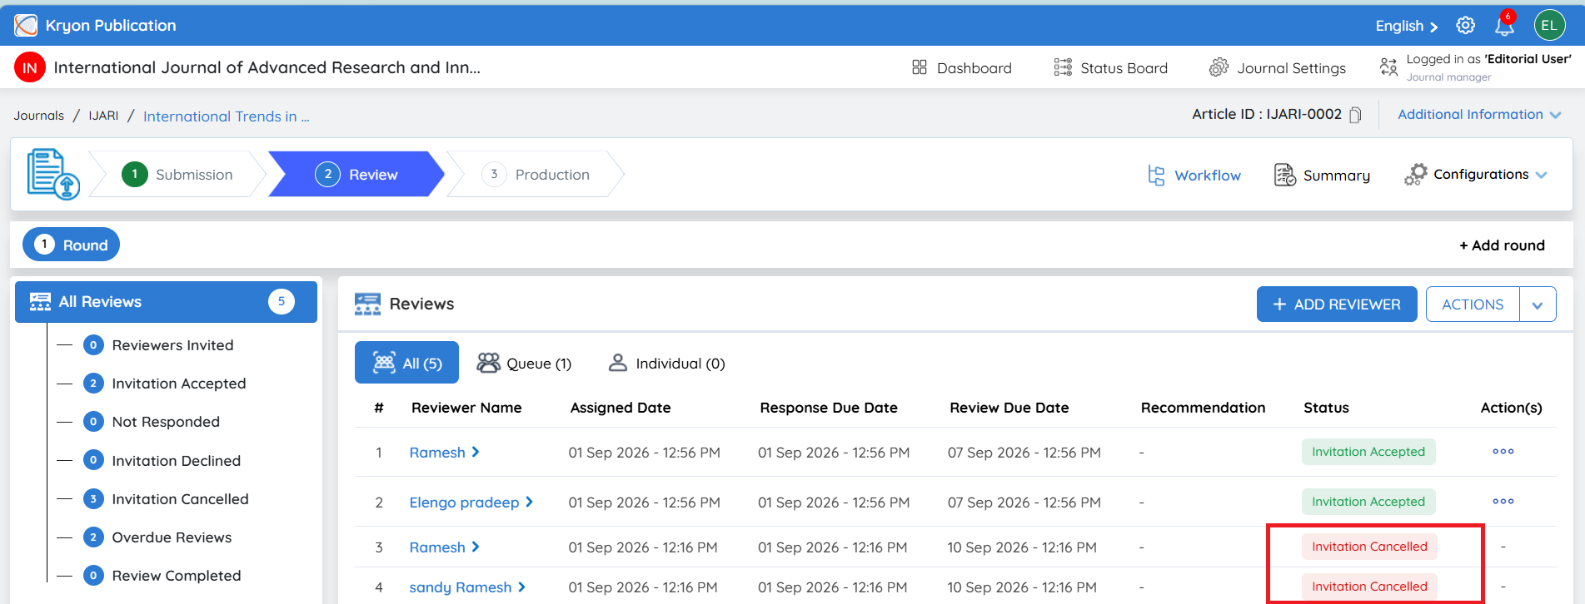Click the Kryon Publication logo icon
Viewport: 1585px width, 604px height.
tap(26, 26)
